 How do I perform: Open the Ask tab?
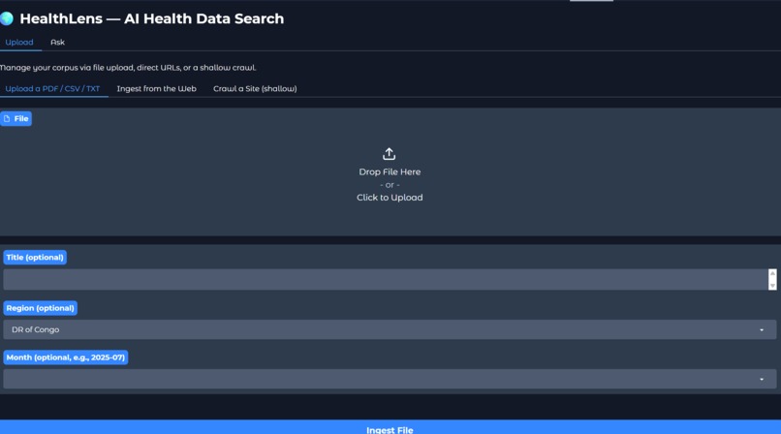57,43
